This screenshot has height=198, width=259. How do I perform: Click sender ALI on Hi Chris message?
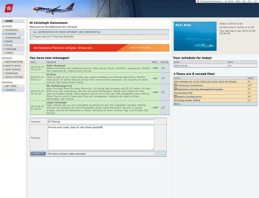[155, 78]
